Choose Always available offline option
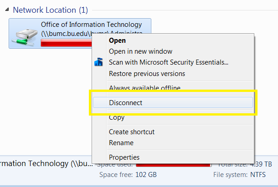 (x=144, y=88)
